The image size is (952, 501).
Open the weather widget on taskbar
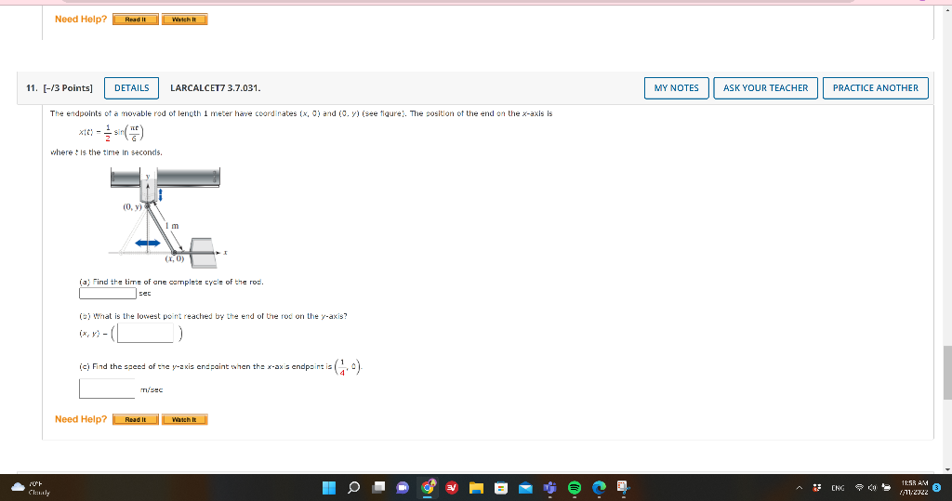(x=31, y=488)
